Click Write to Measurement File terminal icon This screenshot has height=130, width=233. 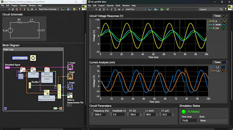70,95
